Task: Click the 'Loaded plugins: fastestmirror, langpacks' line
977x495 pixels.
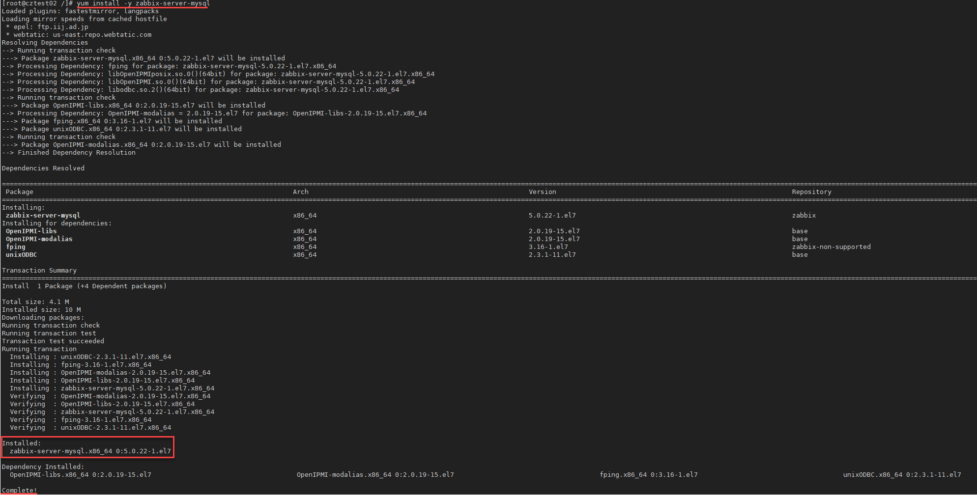Action: (x=80, y=11)
